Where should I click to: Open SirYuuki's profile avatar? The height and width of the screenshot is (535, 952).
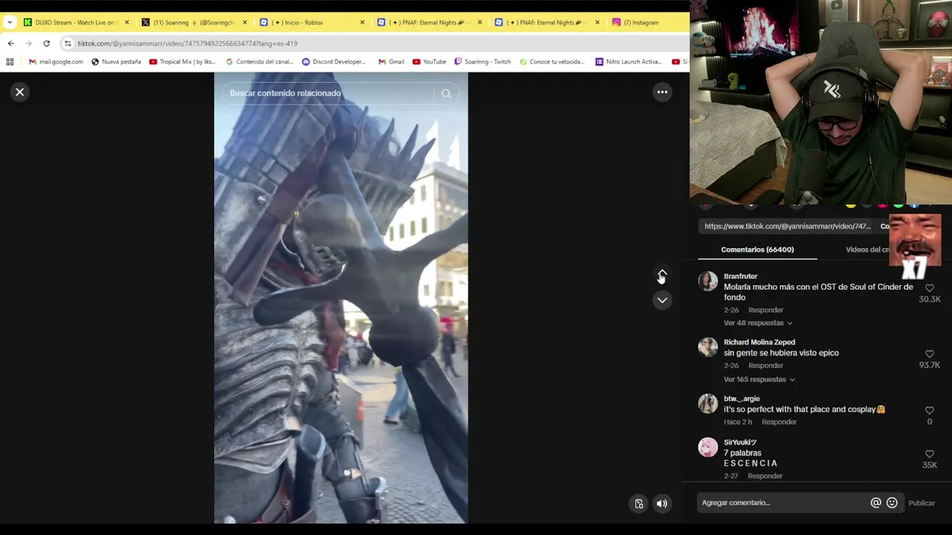click(708, 447)
